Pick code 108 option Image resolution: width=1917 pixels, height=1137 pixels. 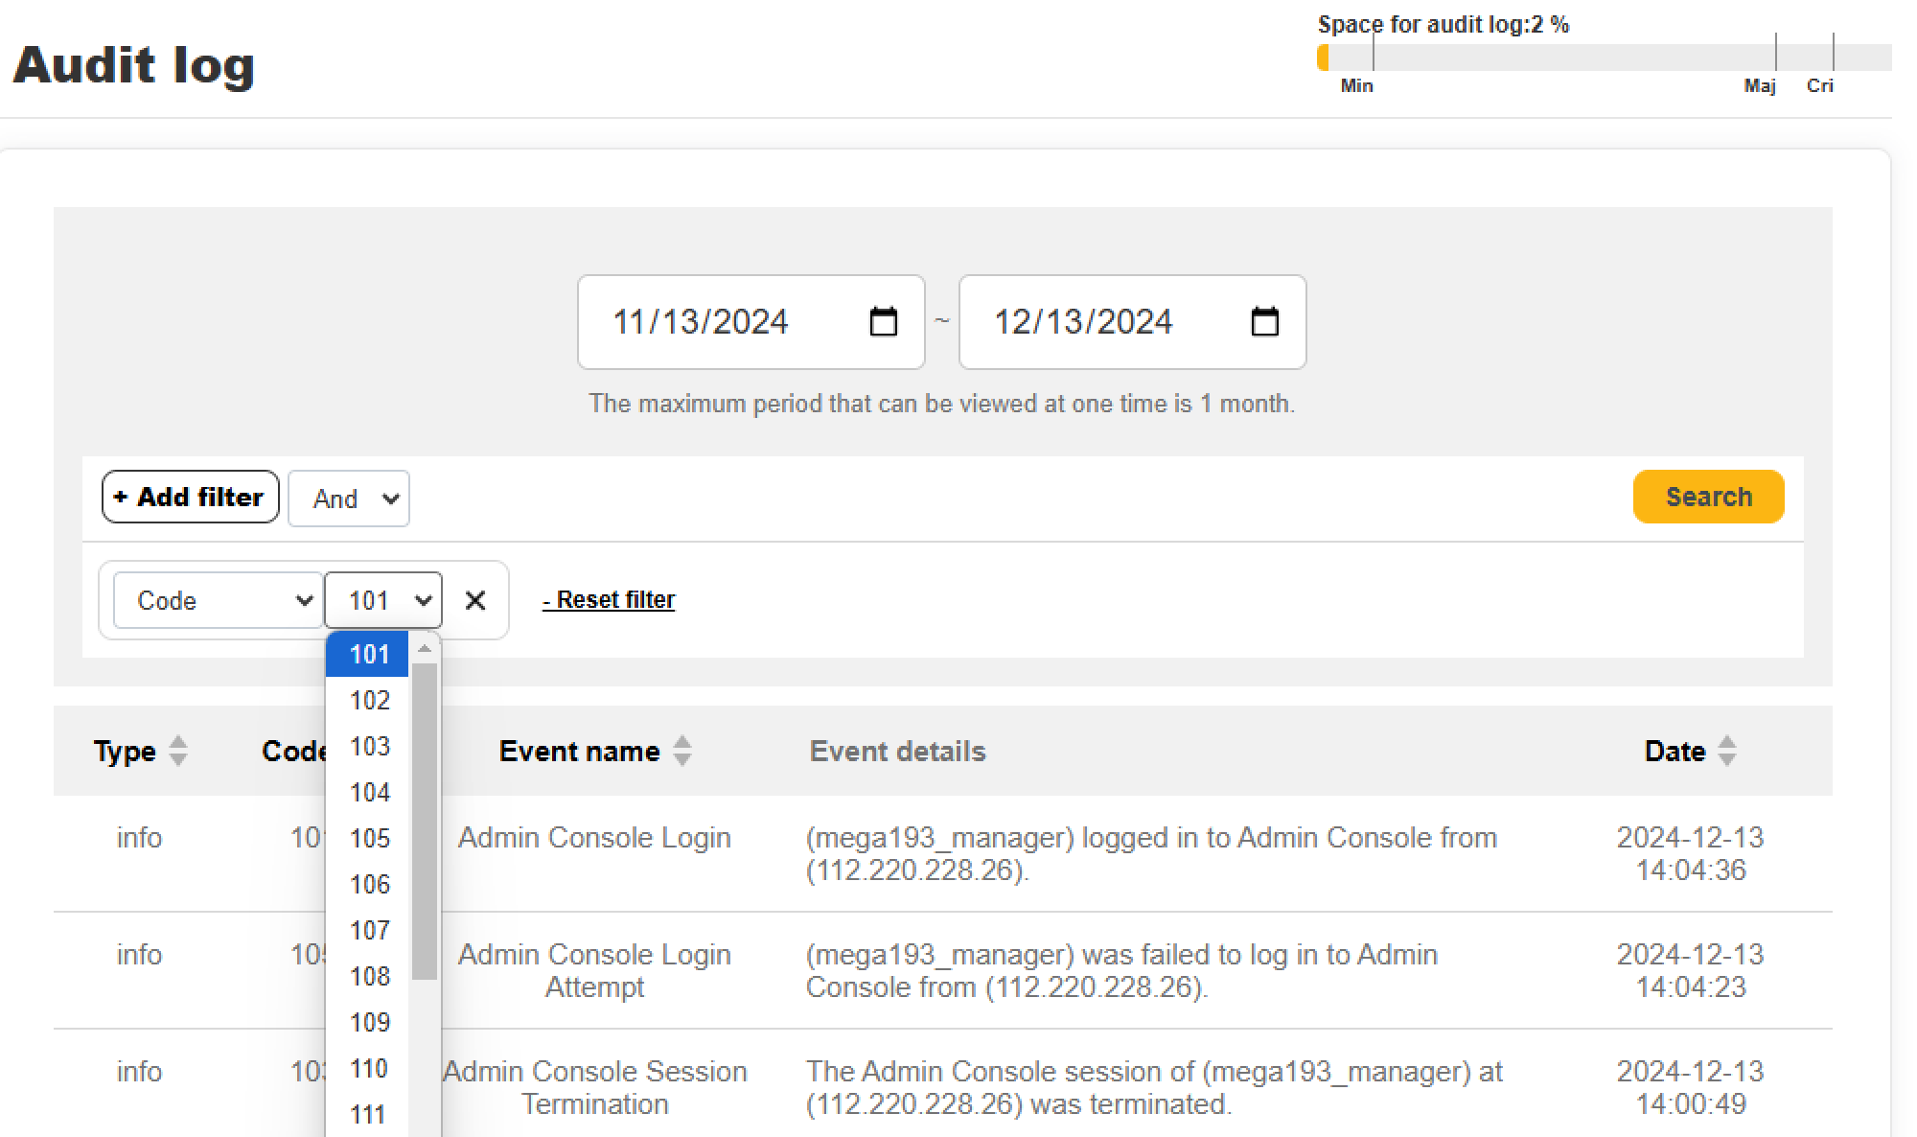(369, 977)
